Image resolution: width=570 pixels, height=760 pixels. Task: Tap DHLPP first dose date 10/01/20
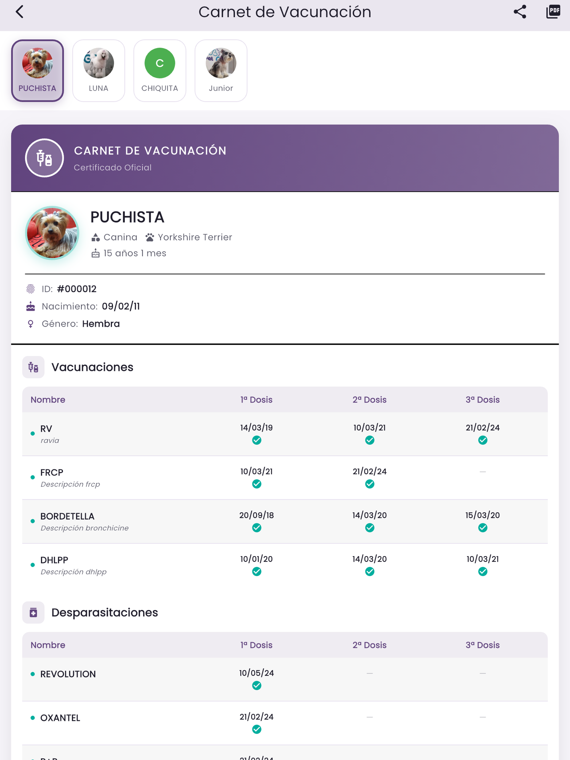257,559
